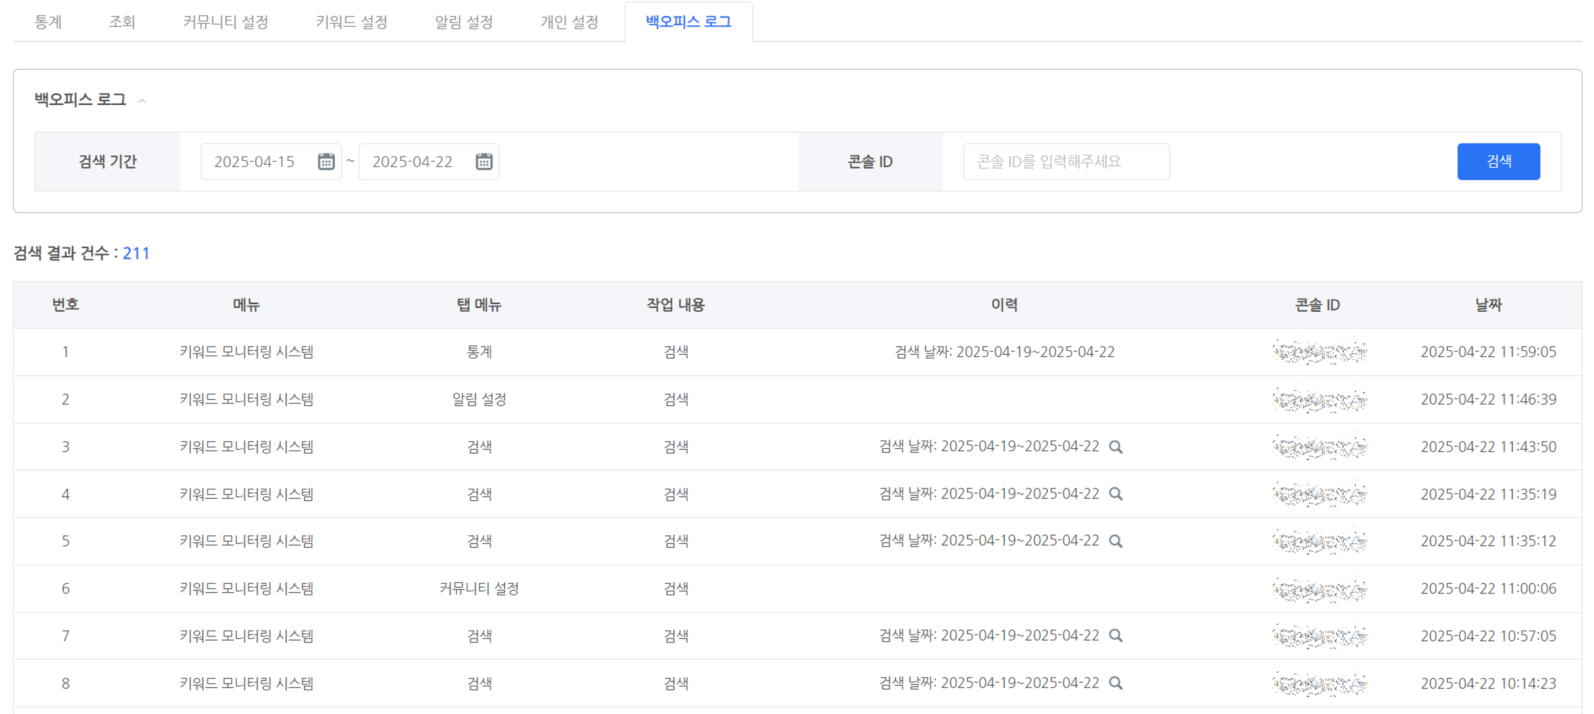Click the 2025-04-22 end date field
Image resolution: width=1594 pixels, height=714 pixels.
pyautogui.click(x=413, y=162)
